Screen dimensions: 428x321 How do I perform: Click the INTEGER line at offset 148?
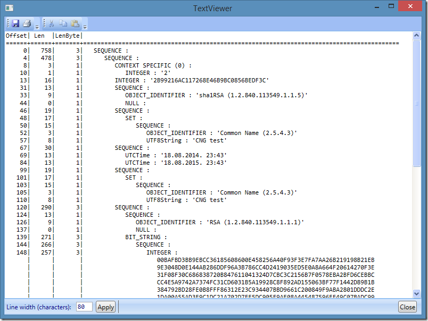pos(162,252)
